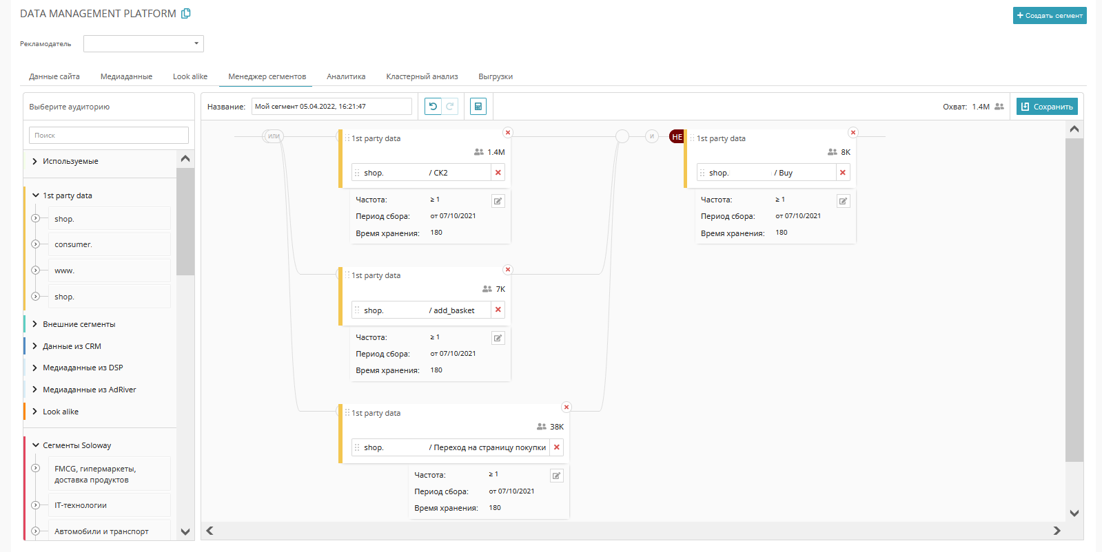Copy platform title using copy icon
Viewport: 1102px width, 552px height.
pos(186,14)
